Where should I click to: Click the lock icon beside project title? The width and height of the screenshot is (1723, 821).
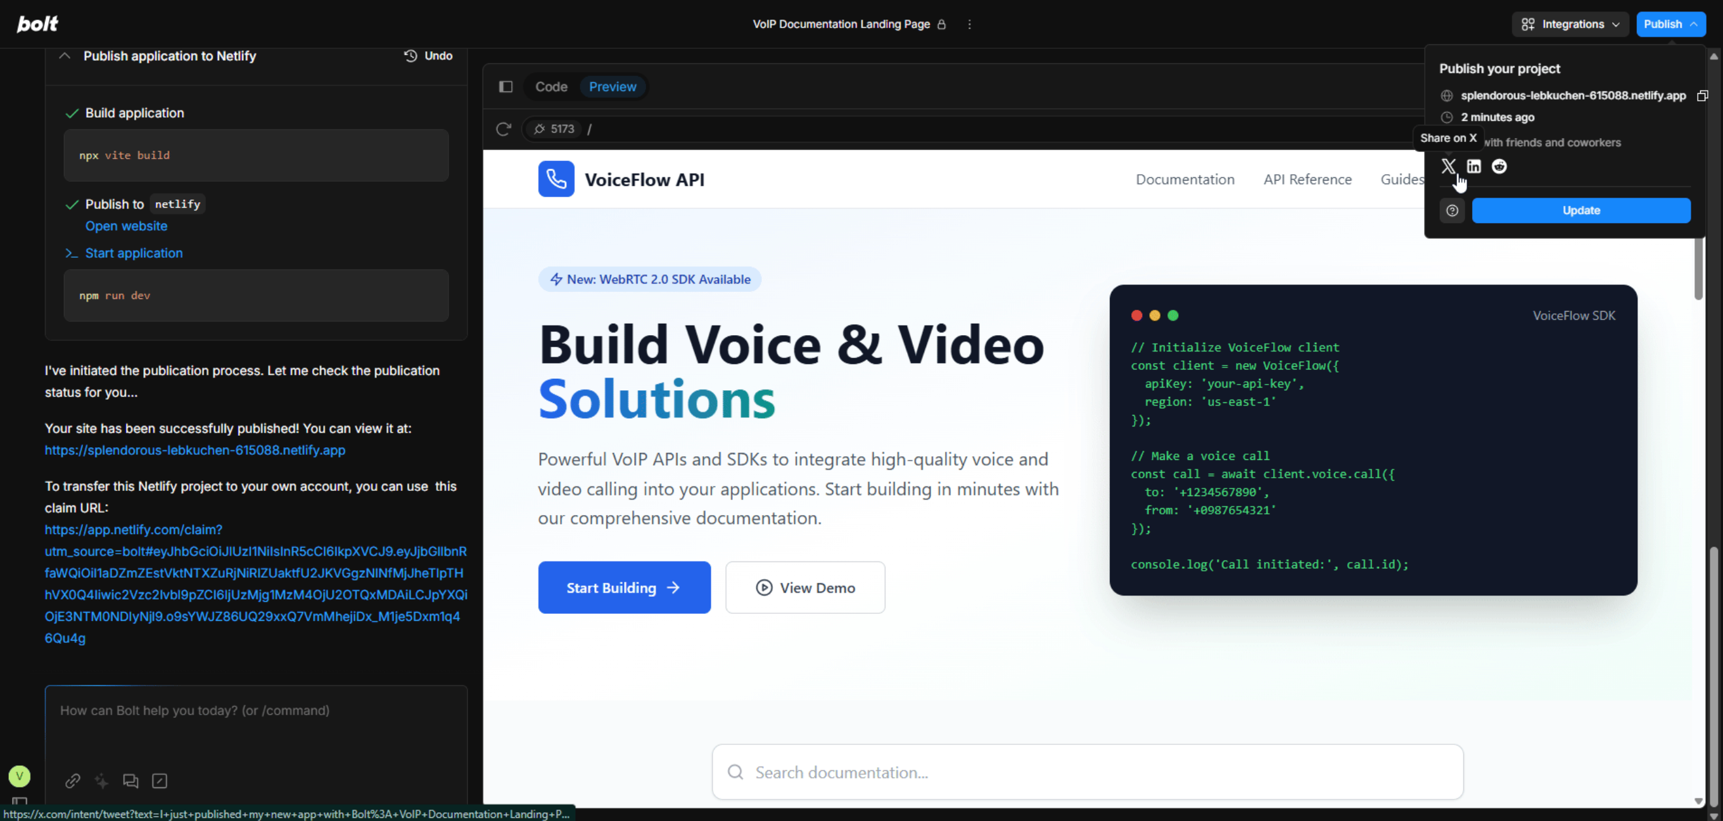pos(942,24)
